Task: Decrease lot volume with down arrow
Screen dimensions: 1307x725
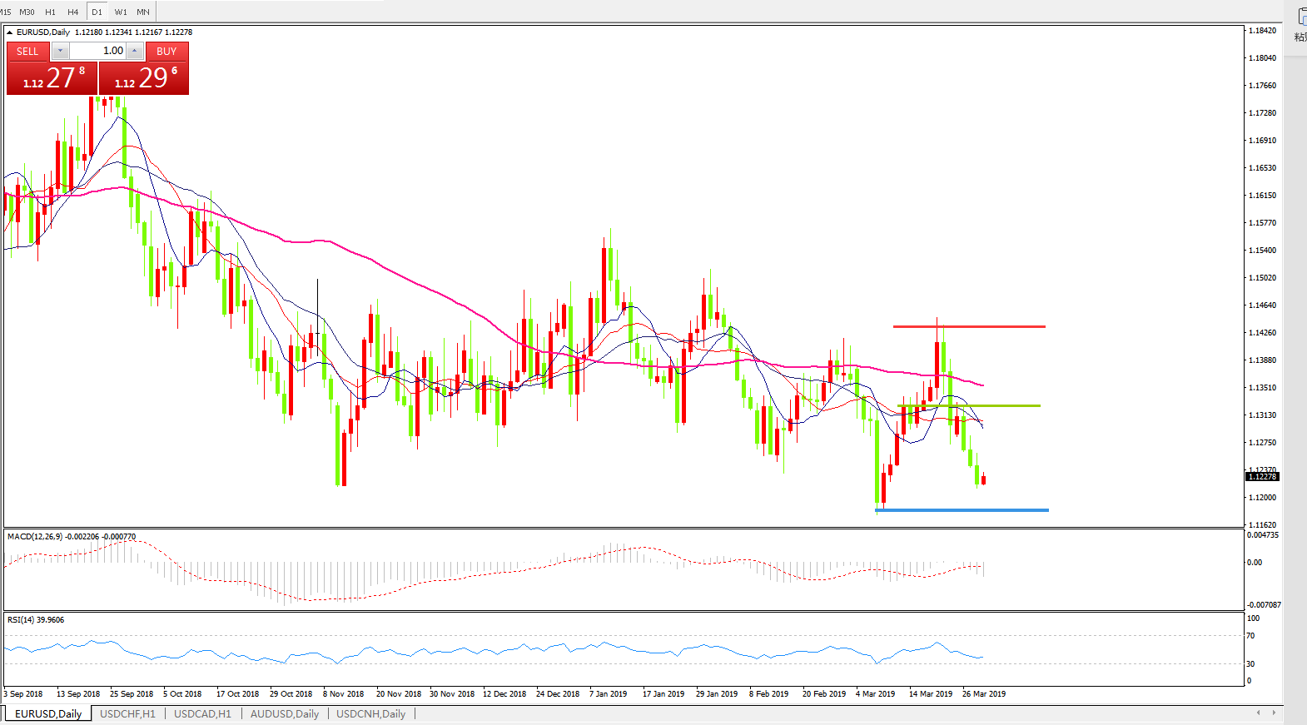Action: point(60,51)
